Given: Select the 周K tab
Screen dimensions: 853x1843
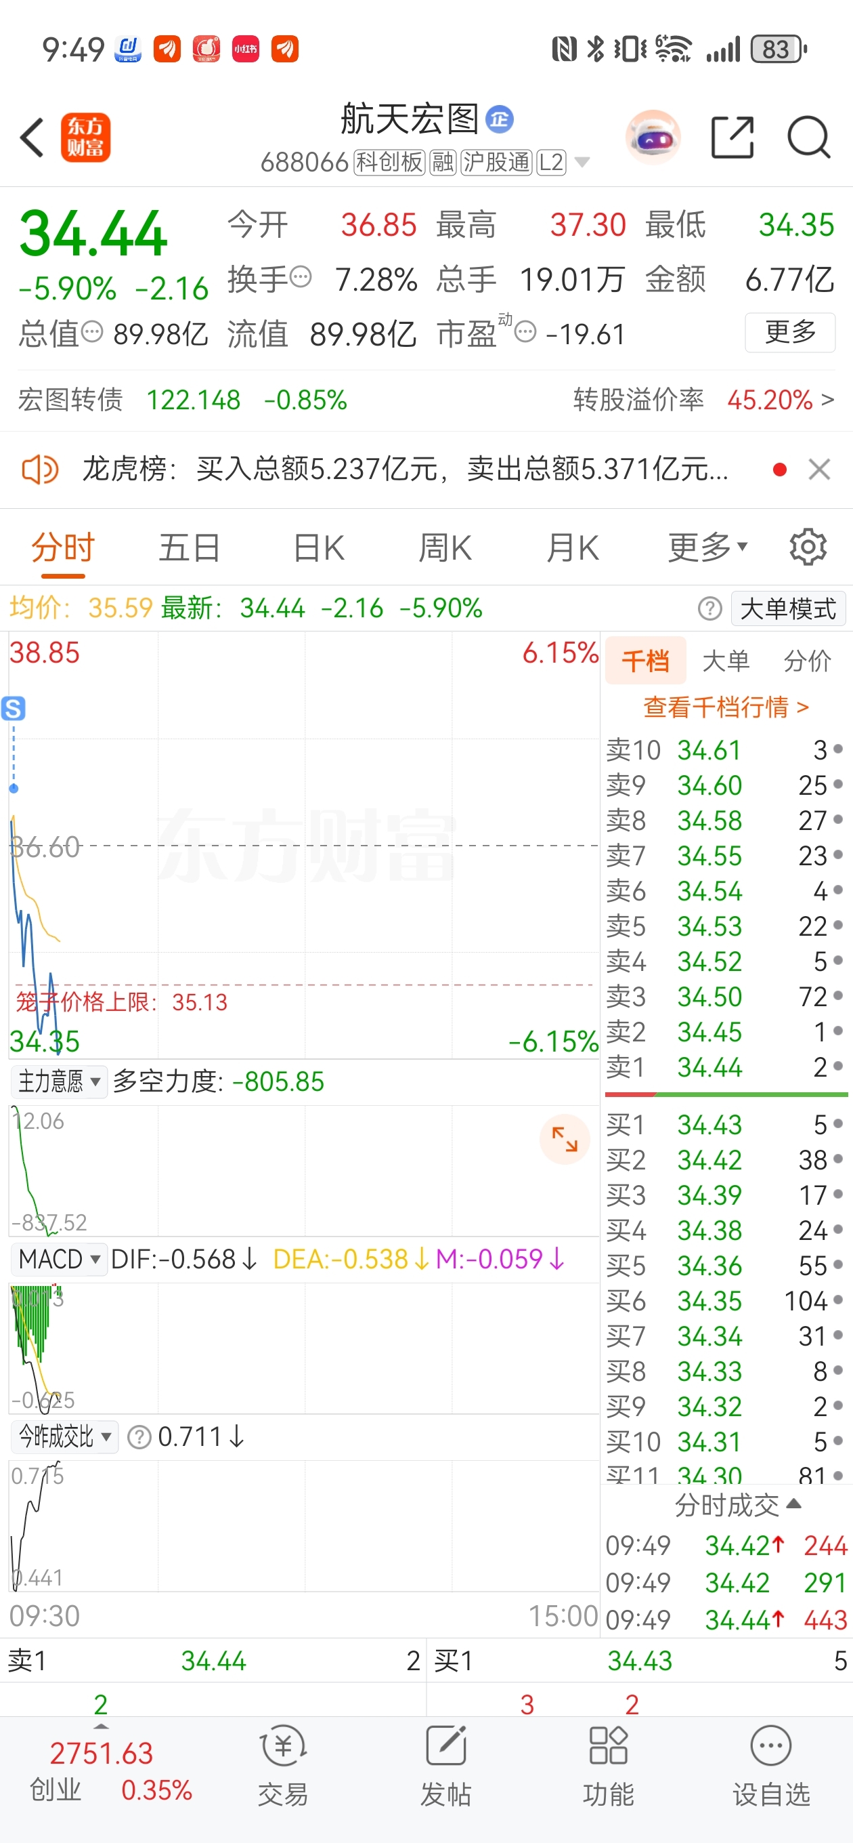Looking at the screenshot, I should [x=445, y=548].
